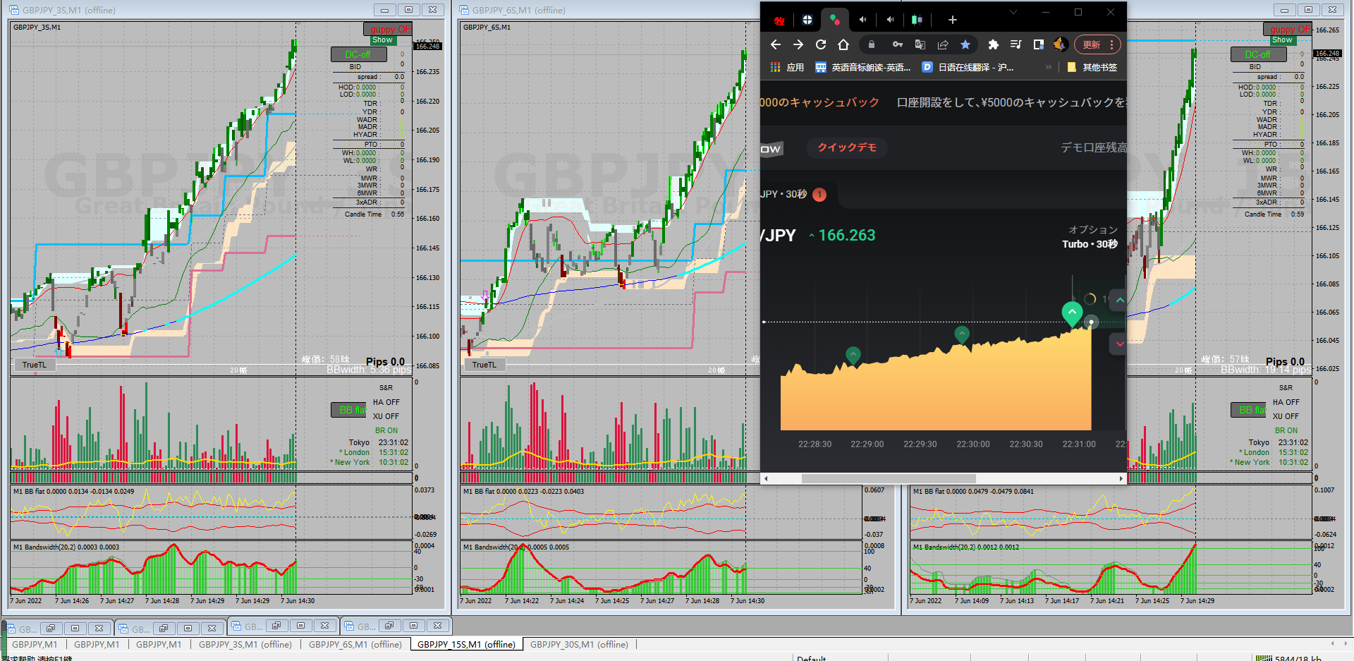Image resolution: width=1354 pixels, height=661 pixels.
Task: Open the browser side panel icon
Action: 1038,44
